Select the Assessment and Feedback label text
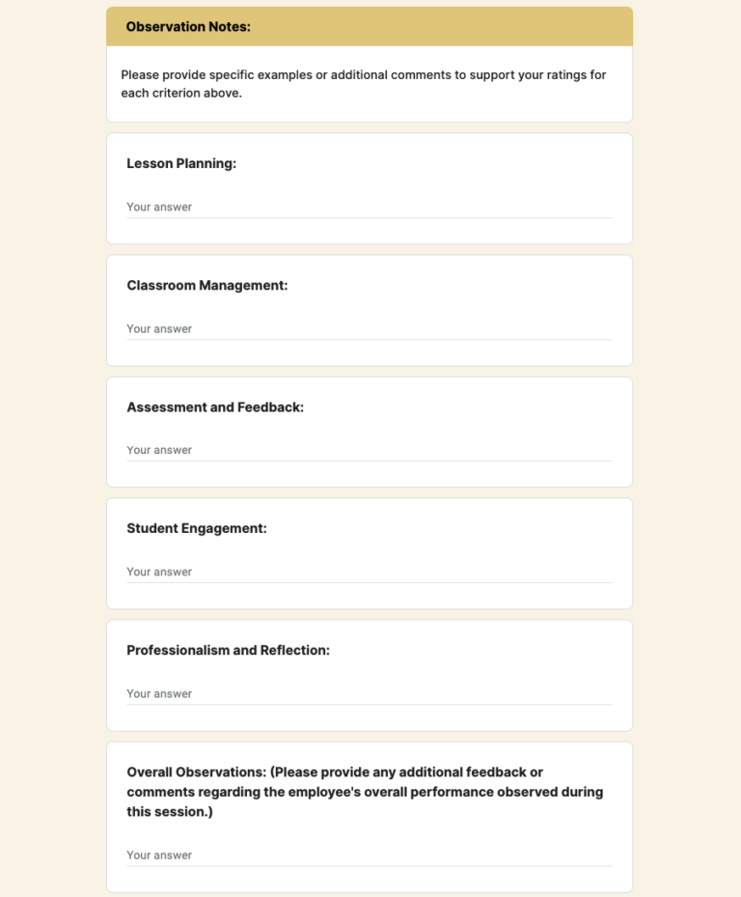This screenshot has height=897, width=741. coord(215,406)
